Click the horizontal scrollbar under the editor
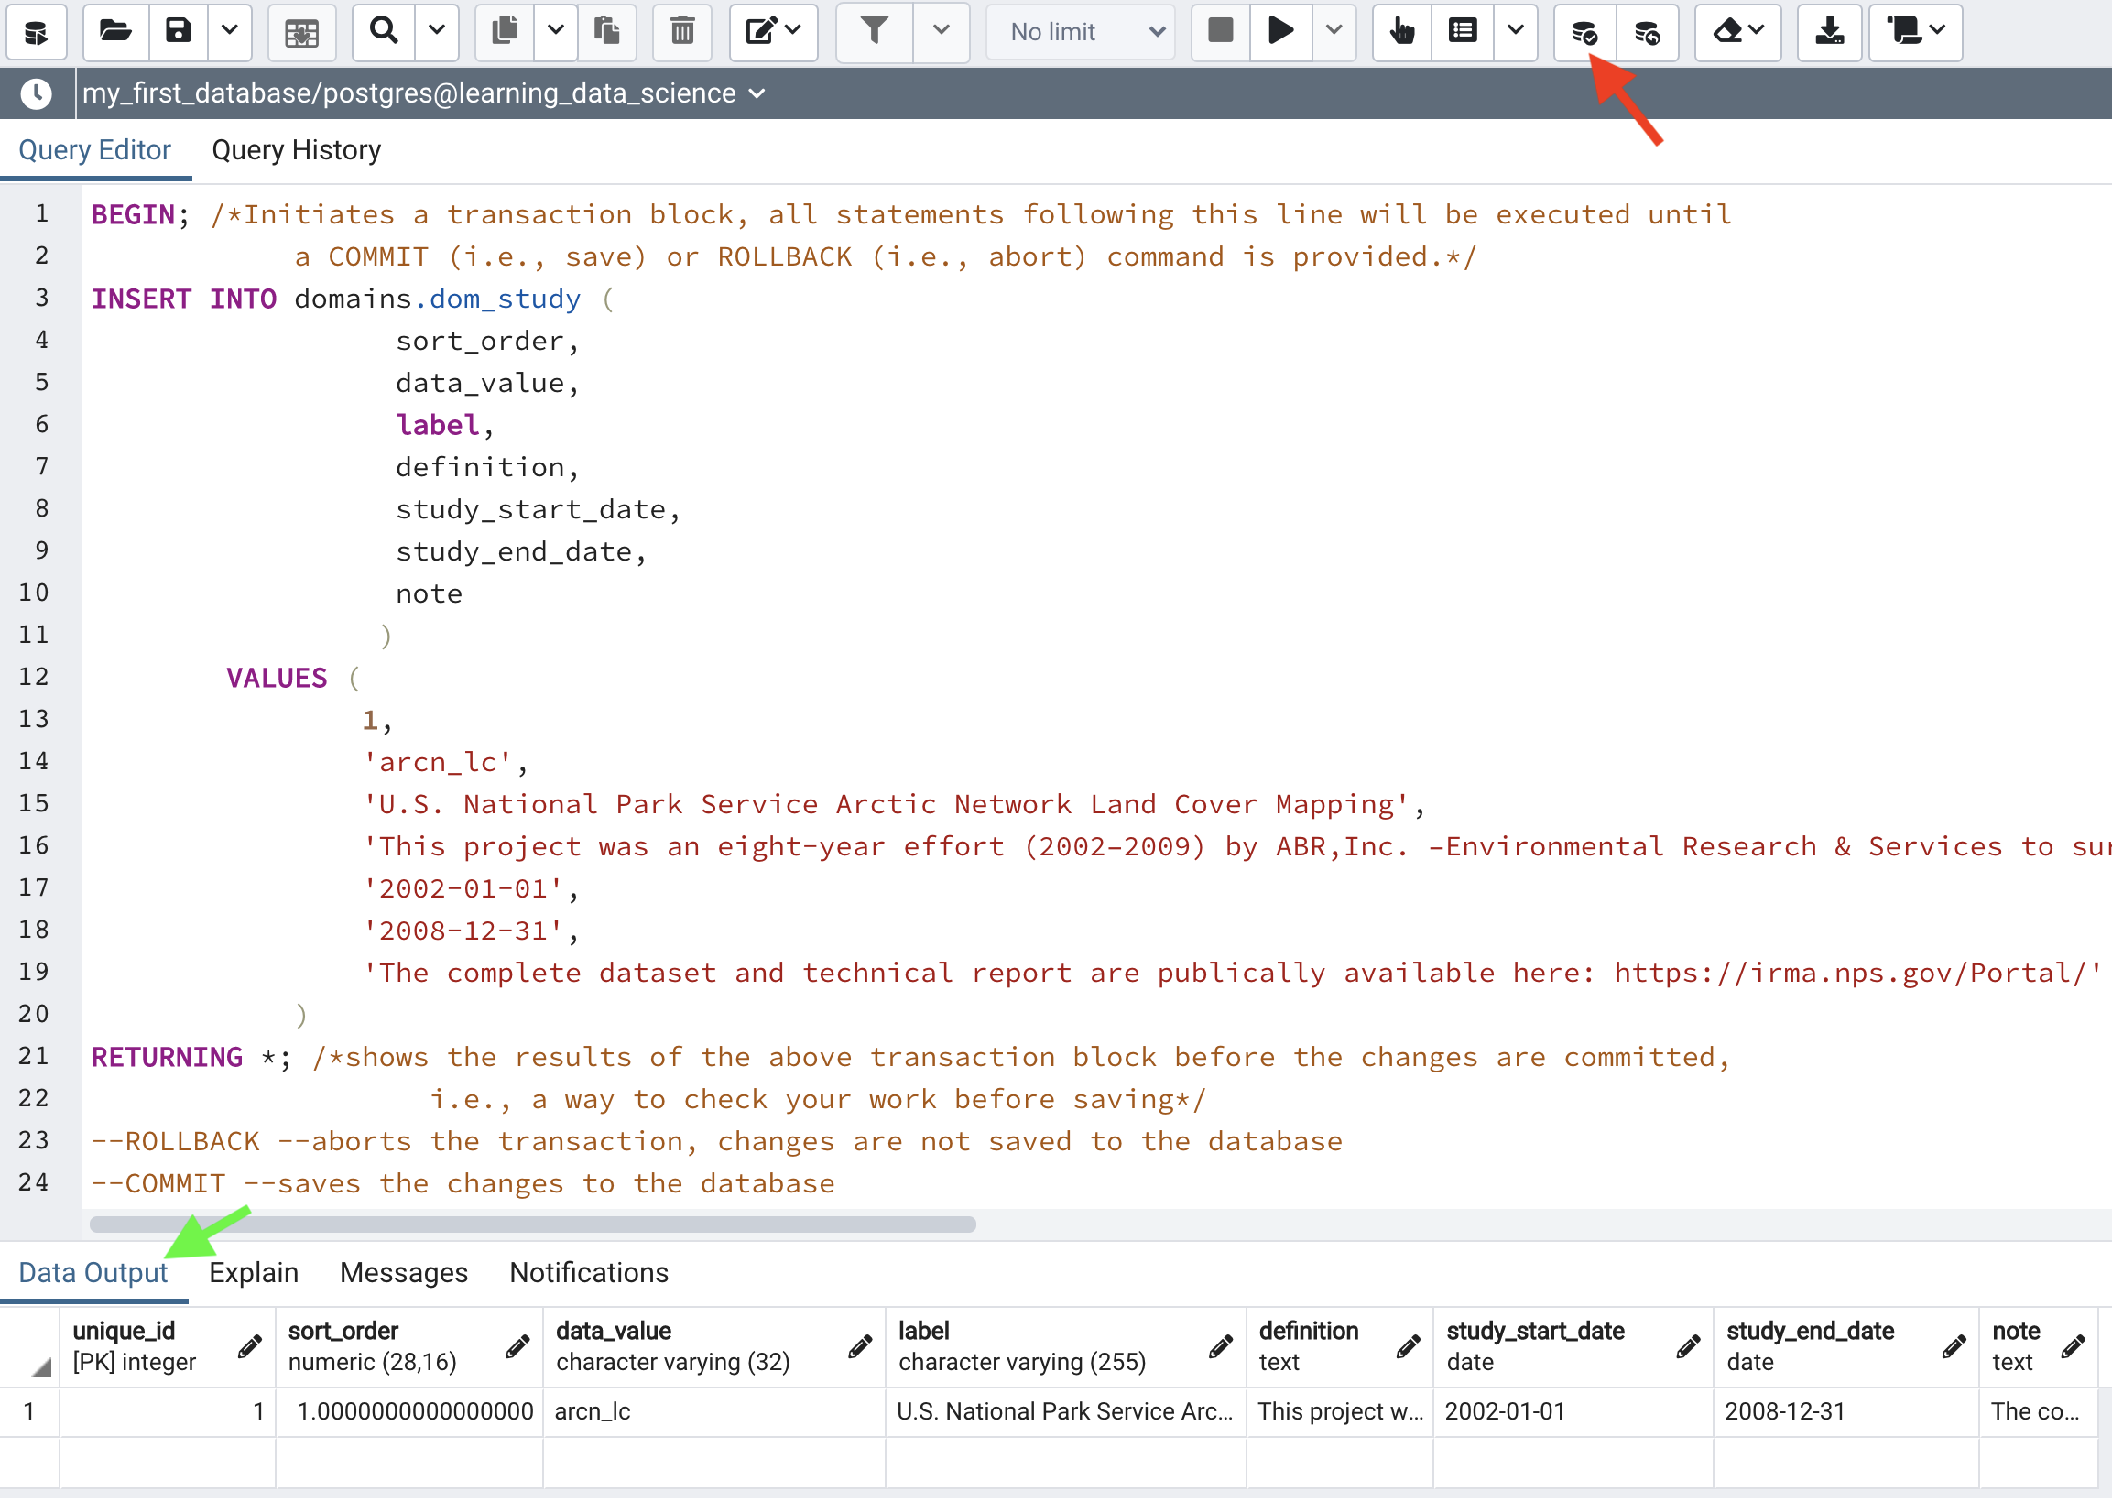This screenshot has width=2112, height=1502. coord(533,1224)
